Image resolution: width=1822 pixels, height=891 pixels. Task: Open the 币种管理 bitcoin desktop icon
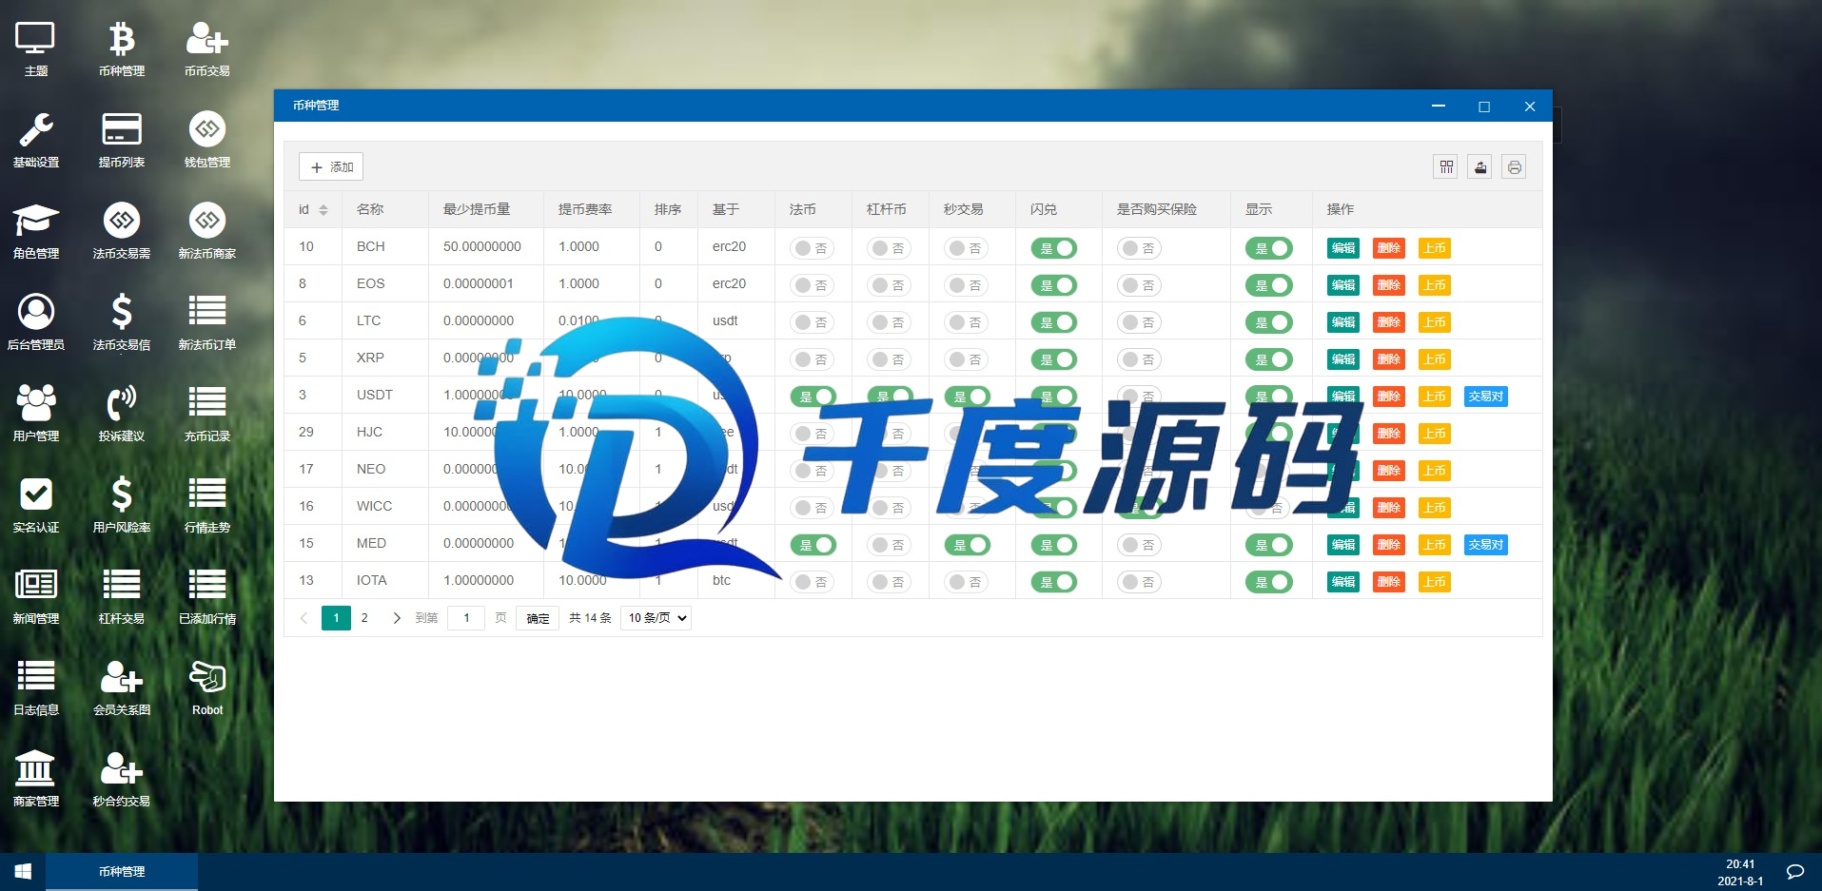[x=122, y=49]
